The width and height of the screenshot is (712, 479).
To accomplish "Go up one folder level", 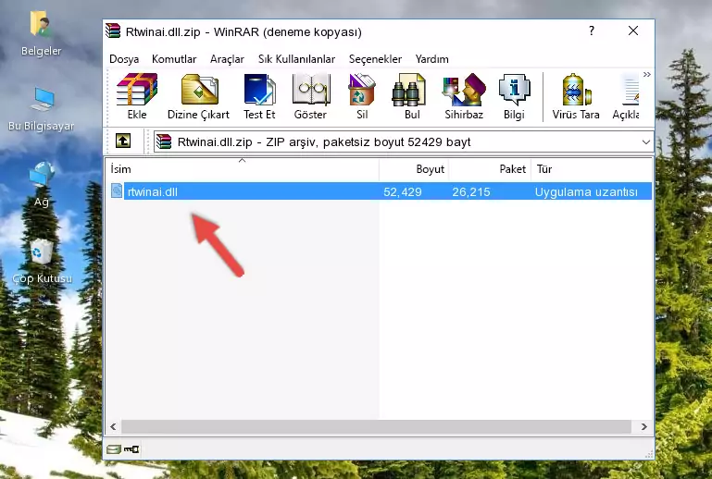I will 123,141.
